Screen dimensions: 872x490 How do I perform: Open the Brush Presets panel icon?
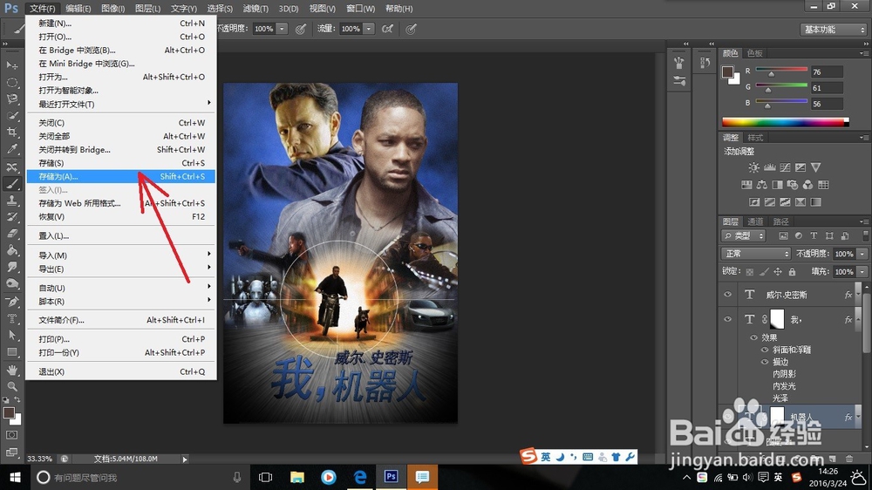pos(679,80)
